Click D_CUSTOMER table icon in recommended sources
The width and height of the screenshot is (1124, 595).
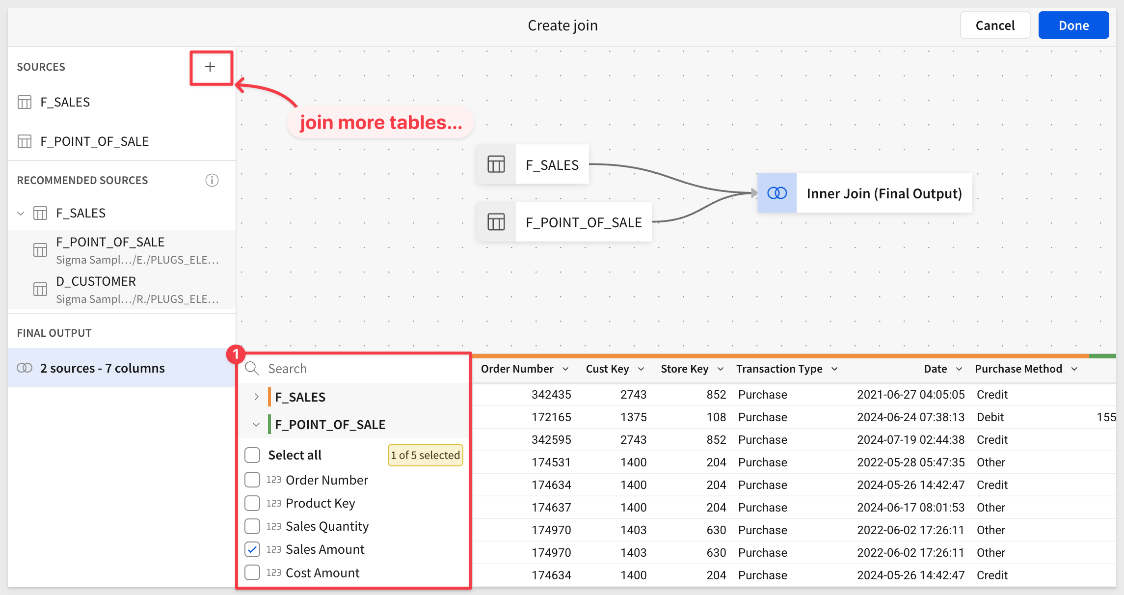(x=40, y=290)
